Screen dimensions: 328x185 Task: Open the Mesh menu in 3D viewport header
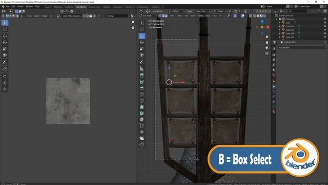(193, 16)
